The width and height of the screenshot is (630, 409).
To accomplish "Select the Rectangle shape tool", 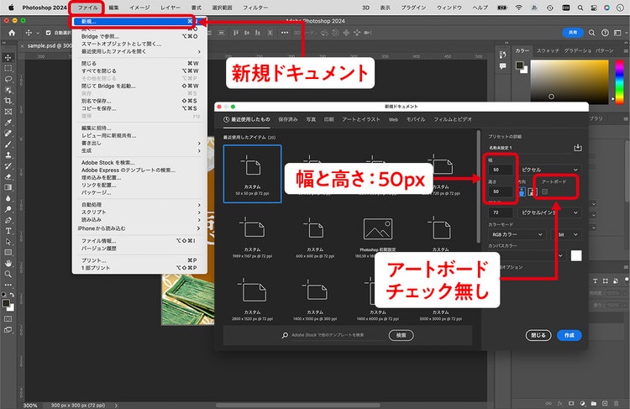I will click(x=8, y=253).
